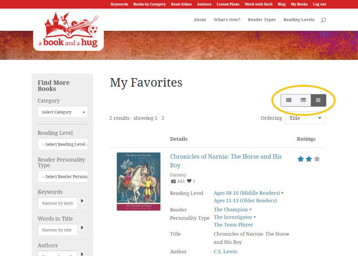Submit the Words in Title arrow
The image size is (358, 256).
pos(82,228)
